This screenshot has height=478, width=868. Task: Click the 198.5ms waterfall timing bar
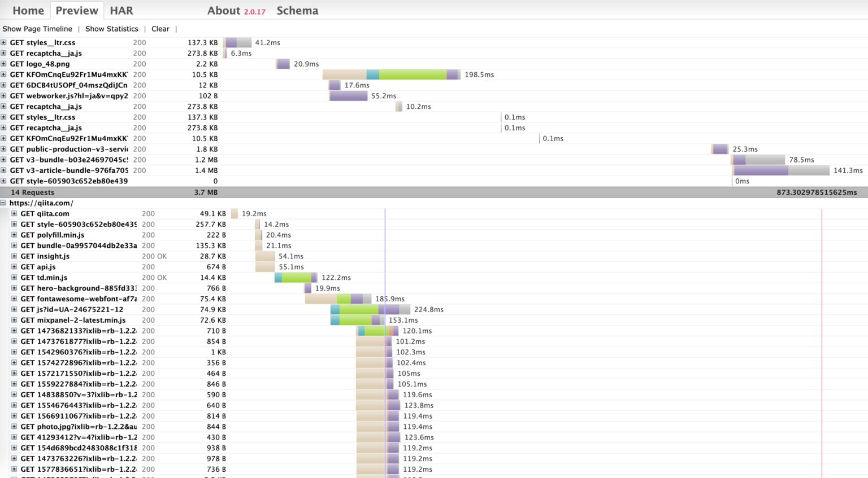[390, 74]
